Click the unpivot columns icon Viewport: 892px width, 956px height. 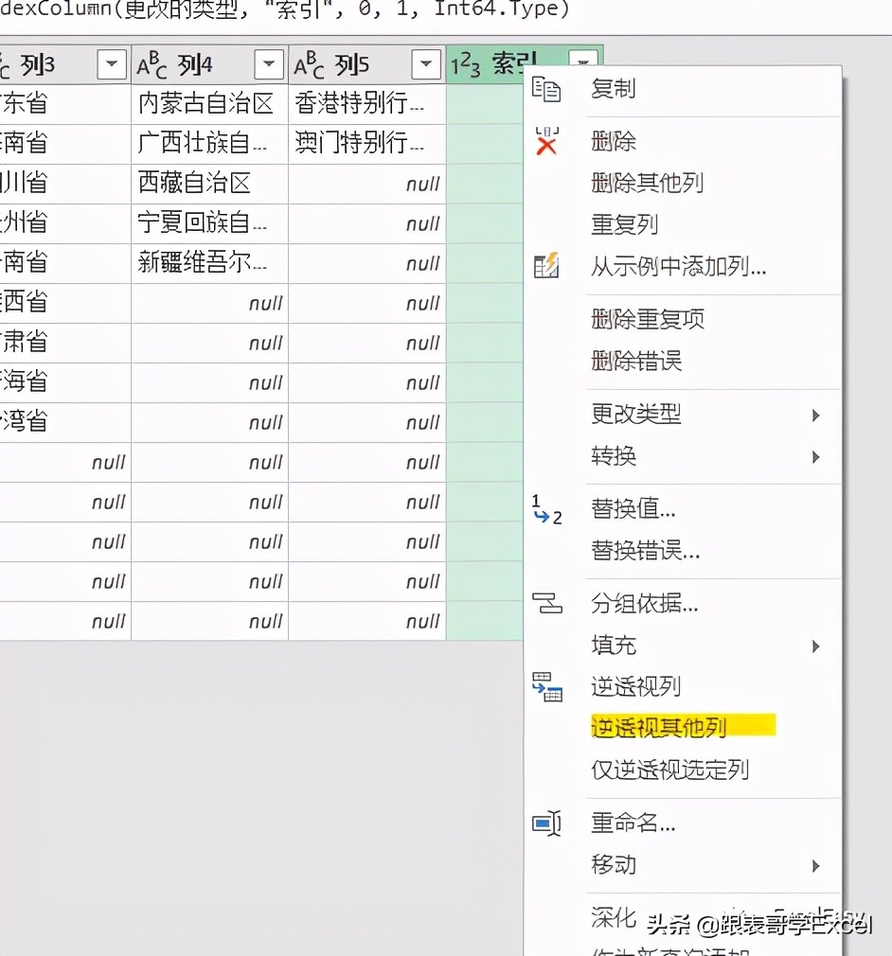547,687
